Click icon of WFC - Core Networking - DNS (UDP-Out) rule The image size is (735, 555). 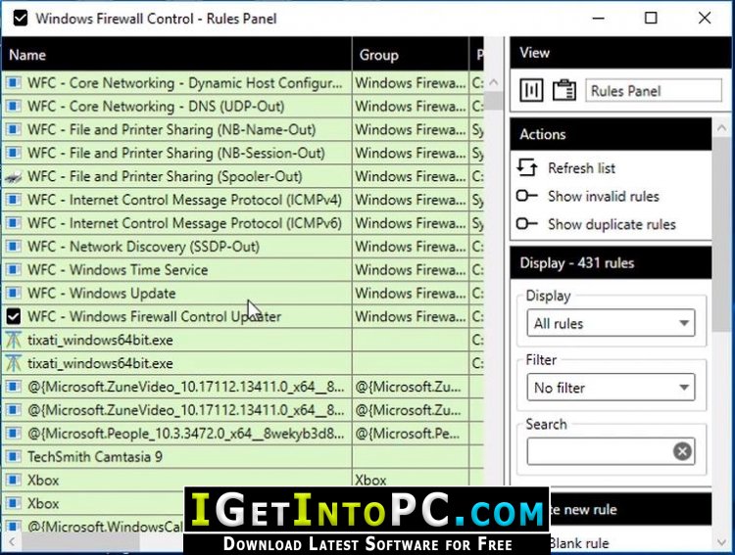click(13, 107)
